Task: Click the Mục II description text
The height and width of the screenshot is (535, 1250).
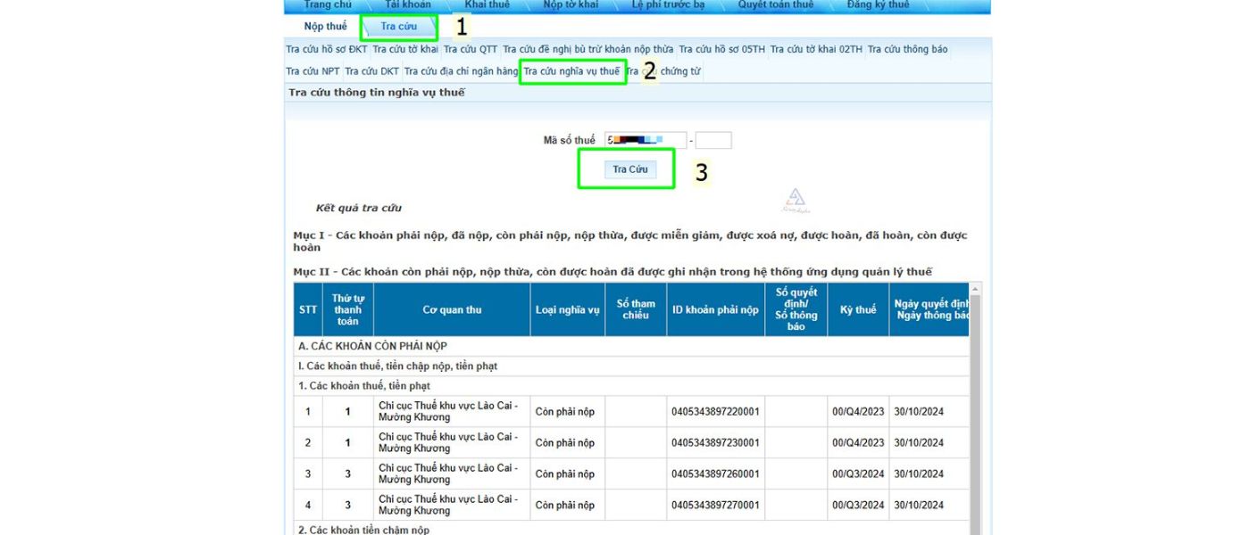Action: tap(612, 272)
